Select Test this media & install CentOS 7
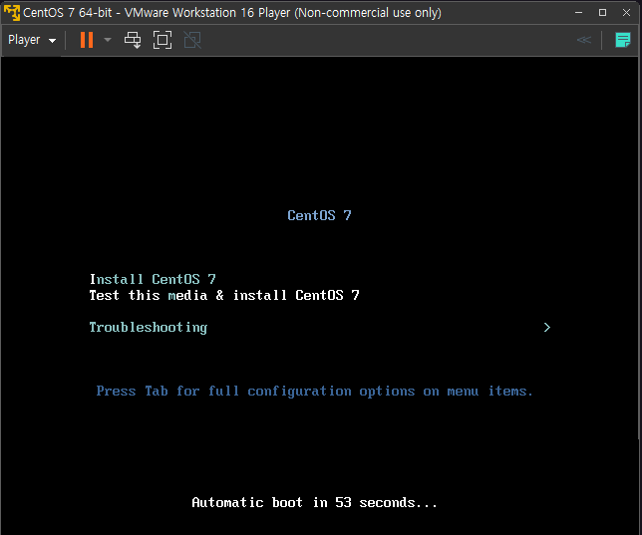The image size is (642, 535). [224, 295]
